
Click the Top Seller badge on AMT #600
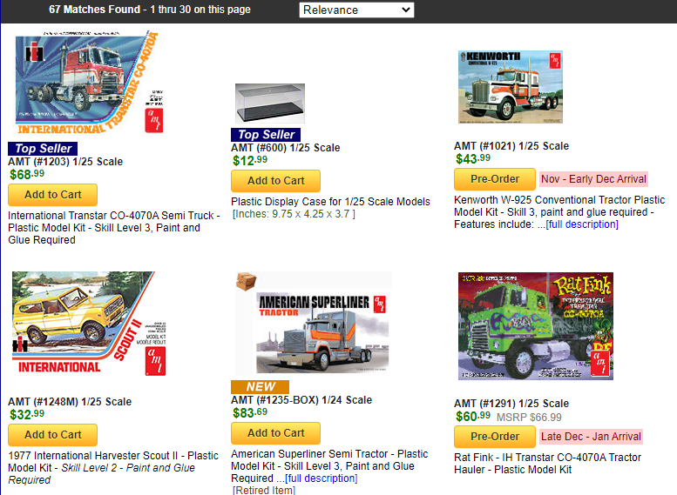266,135
